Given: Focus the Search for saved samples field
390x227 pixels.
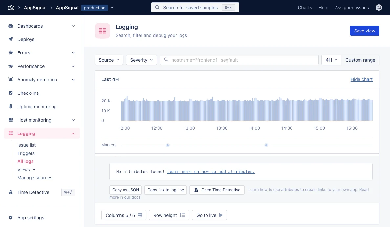Looking at the screenshot, I should 195,8.
